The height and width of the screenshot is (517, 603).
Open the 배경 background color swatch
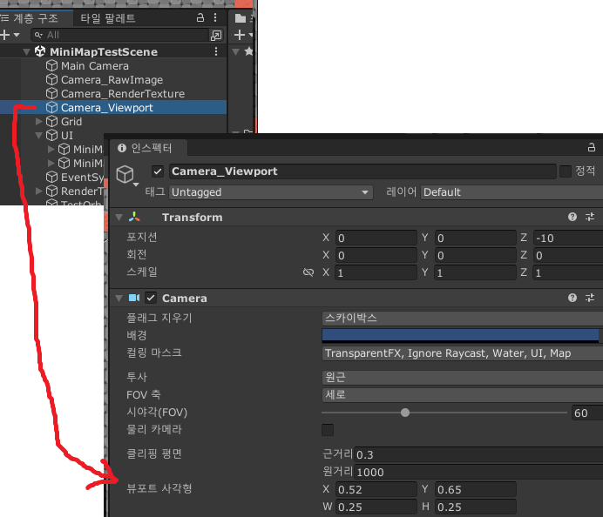click(x=460, y=335)
